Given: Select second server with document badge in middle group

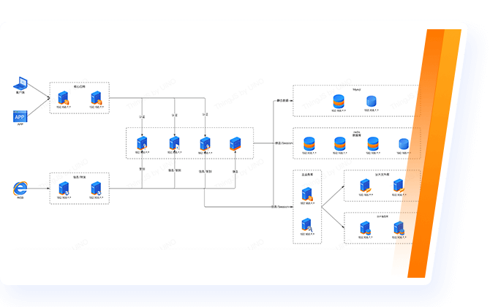Looking at the screenshot, I should click(174, 143).
